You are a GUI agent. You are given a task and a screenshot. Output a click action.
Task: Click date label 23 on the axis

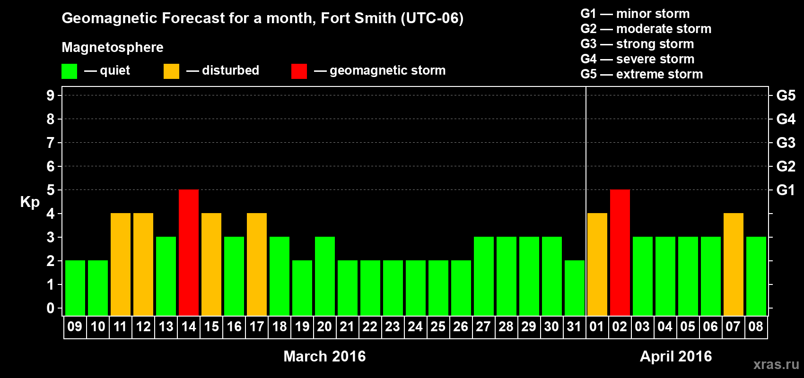[x=393, y=327]
